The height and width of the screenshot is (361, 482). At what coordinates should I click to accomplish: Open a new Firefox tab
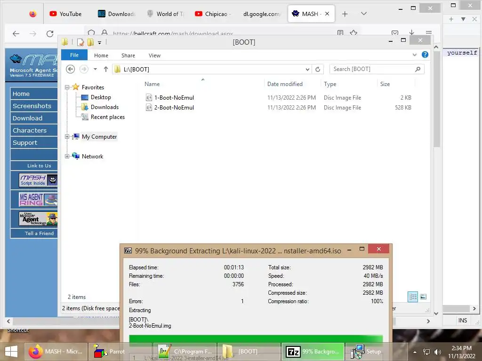tap(345, 14)
